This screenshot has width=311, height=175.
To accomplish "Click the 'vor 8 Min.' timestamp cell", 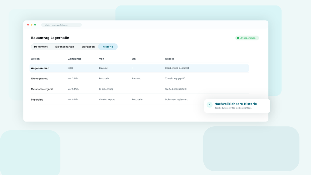I will 73,100.
